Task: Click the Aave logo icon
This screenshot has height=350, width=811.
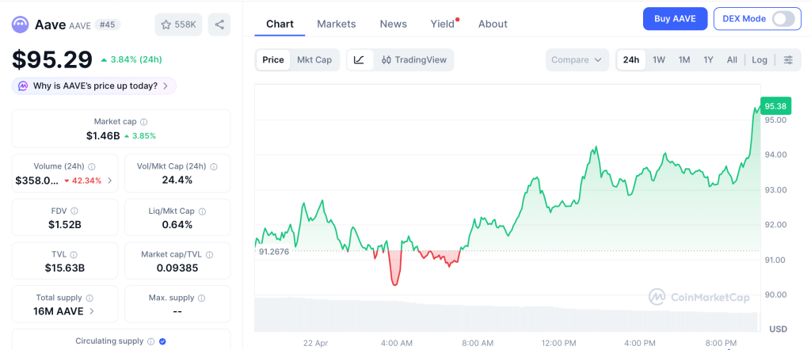Action: [21, 25]
